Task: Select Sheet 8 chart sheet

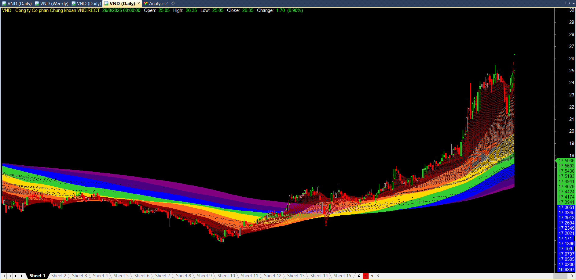Action: (x=183, y=276)
